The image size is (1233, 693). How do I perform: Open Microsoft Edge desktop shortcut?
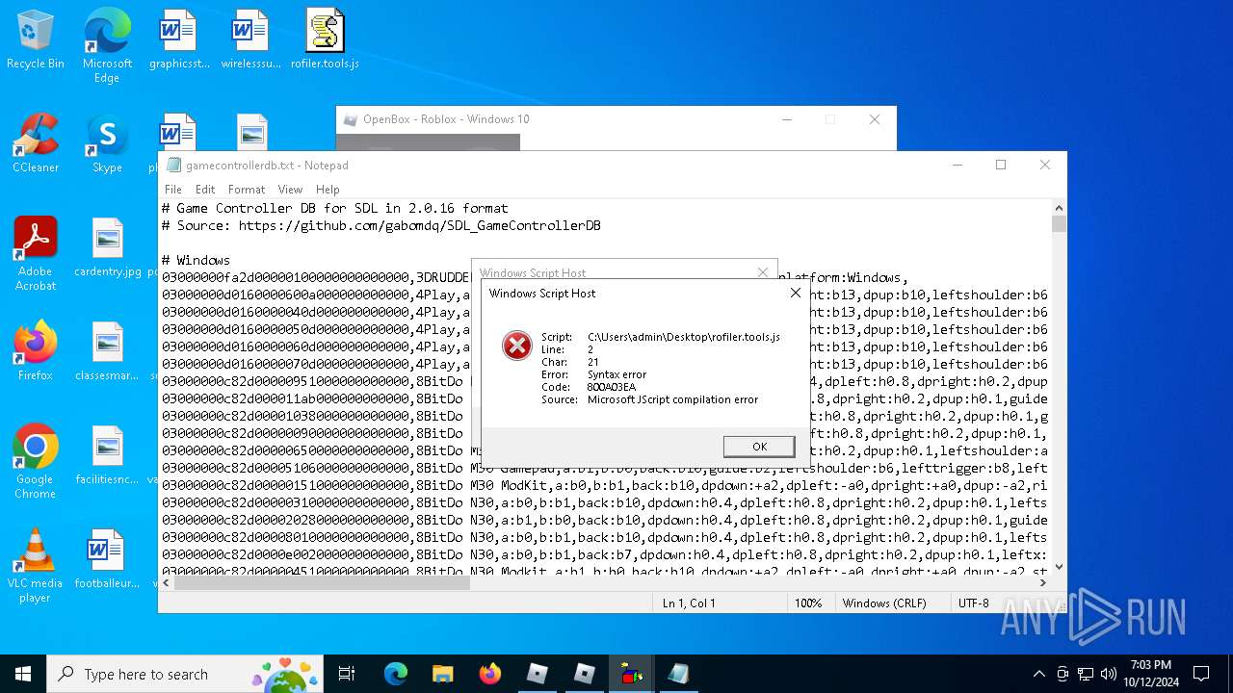[x=107, y=46]
